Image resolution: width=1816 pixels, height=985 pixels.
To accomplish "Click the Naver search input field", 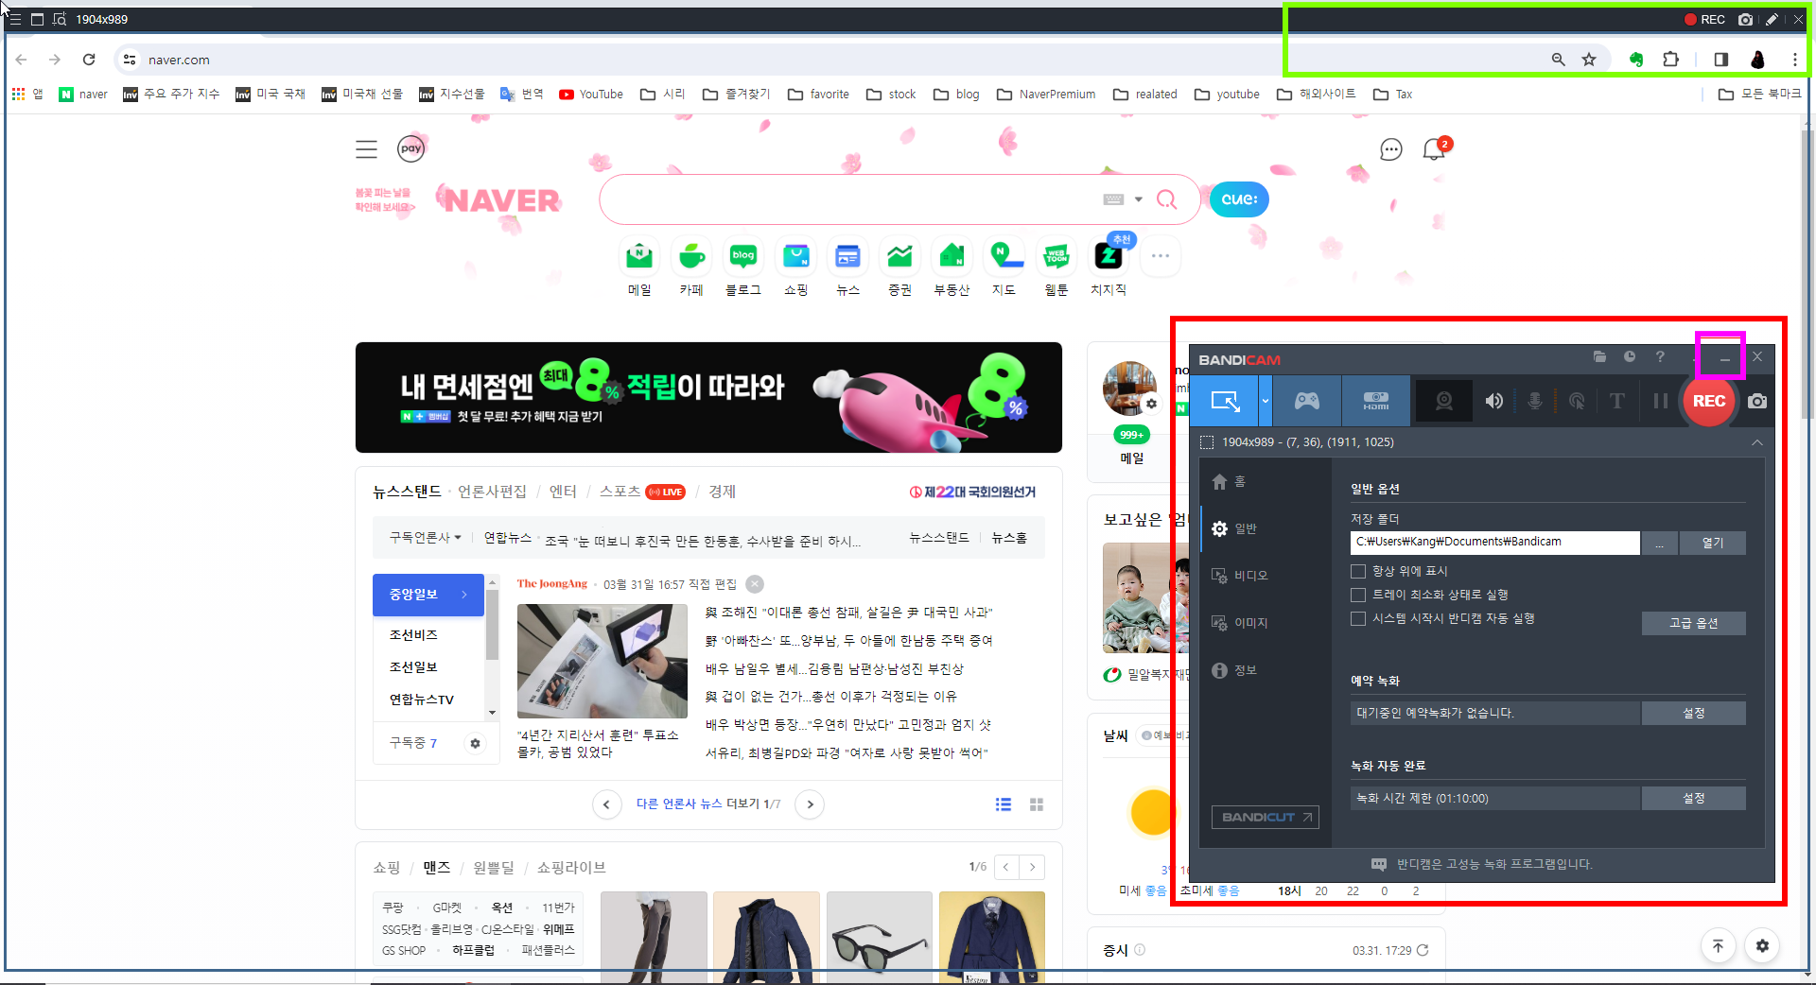I will tap(851, 199).
